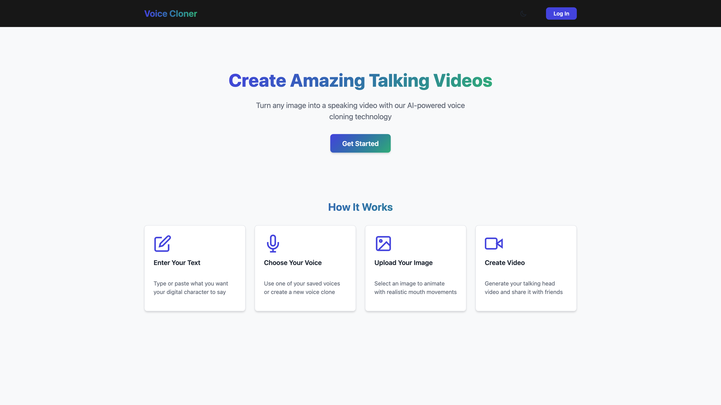Select the Upload Your Image heading
This screenshot has height=405, width=721.
pyautogui.click(x=403, y=263)
